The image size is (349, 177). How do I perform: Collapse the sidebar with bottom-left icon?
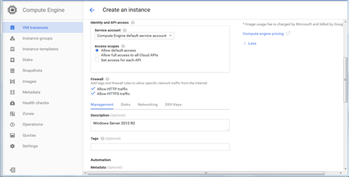(12, 170)
